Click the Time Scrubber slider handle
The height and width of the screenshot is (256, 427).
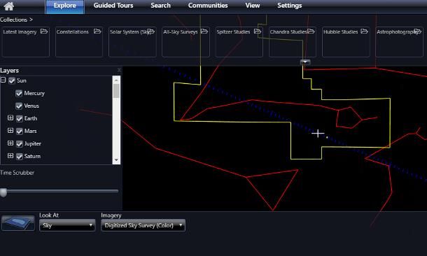(x=3, y=192)
